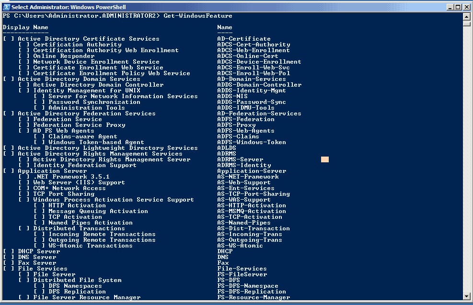Viewport: 473px width, 305px height.
Task: Click the checkbox brackets beside DHCP Server
Action: (x=9, y=251)
